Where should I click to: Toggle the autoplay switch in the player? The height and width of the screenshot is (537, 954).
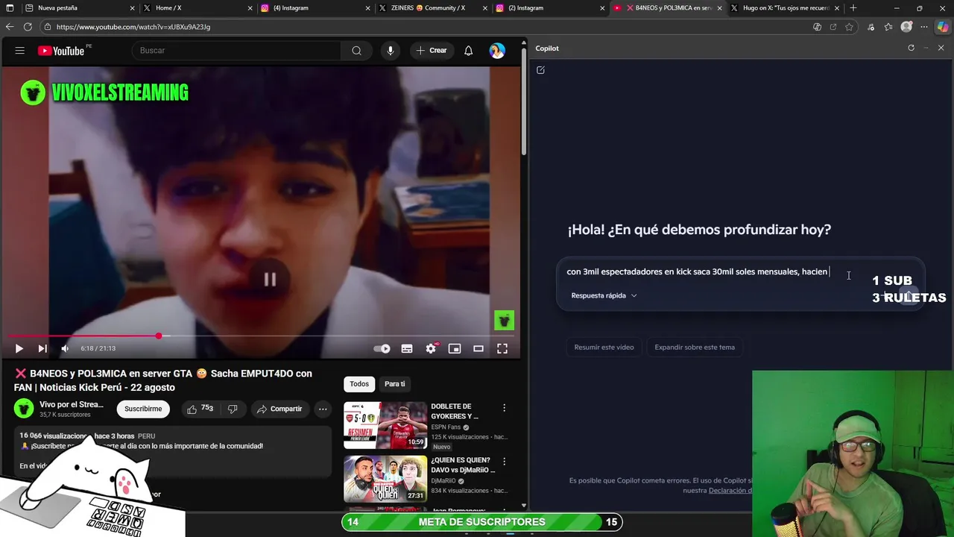(382, 348)
